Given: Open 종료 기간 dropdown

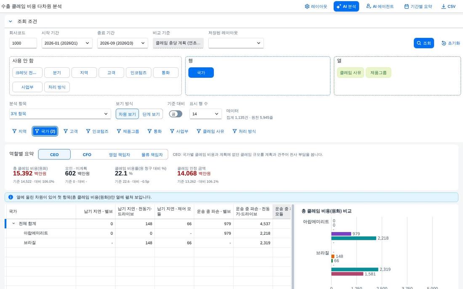Looking at the screenshot, I should (x=122, y=43).
